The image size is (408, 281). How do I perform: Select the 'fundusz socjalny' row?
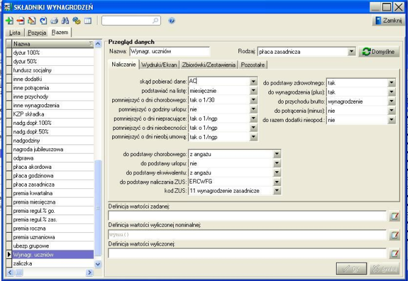pyautogui.click(x=53, y=70)
